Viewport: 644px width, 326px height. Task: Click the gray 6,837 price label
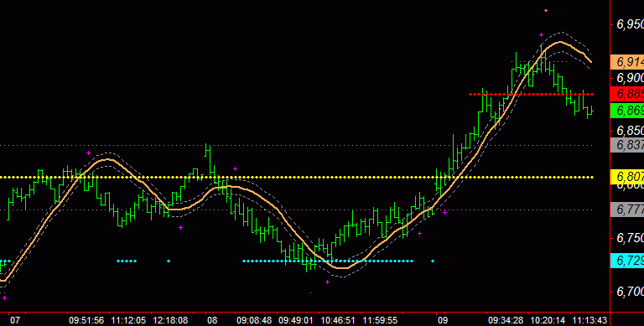(x=627, y=145)
